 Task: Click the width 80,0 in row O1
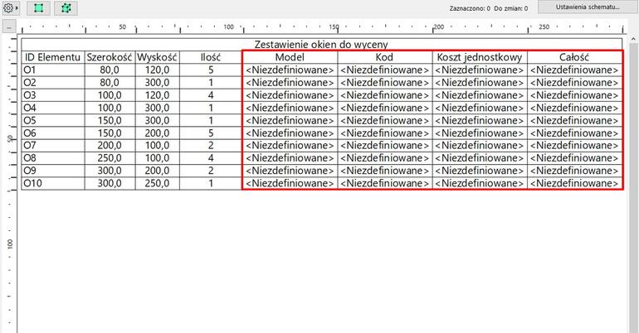point(110,70)
